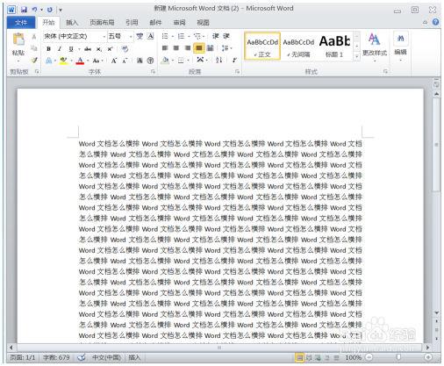This screenshot has width=444, height=366.
Task: Click the Undo arrow icon
Action: pos(34,10)
